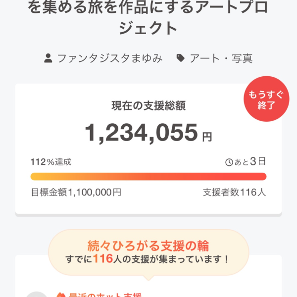Image resolution: width=297 pixels, height=297 pixels.
Task: Click the clock icon next to あと3日
Action: 229,161
